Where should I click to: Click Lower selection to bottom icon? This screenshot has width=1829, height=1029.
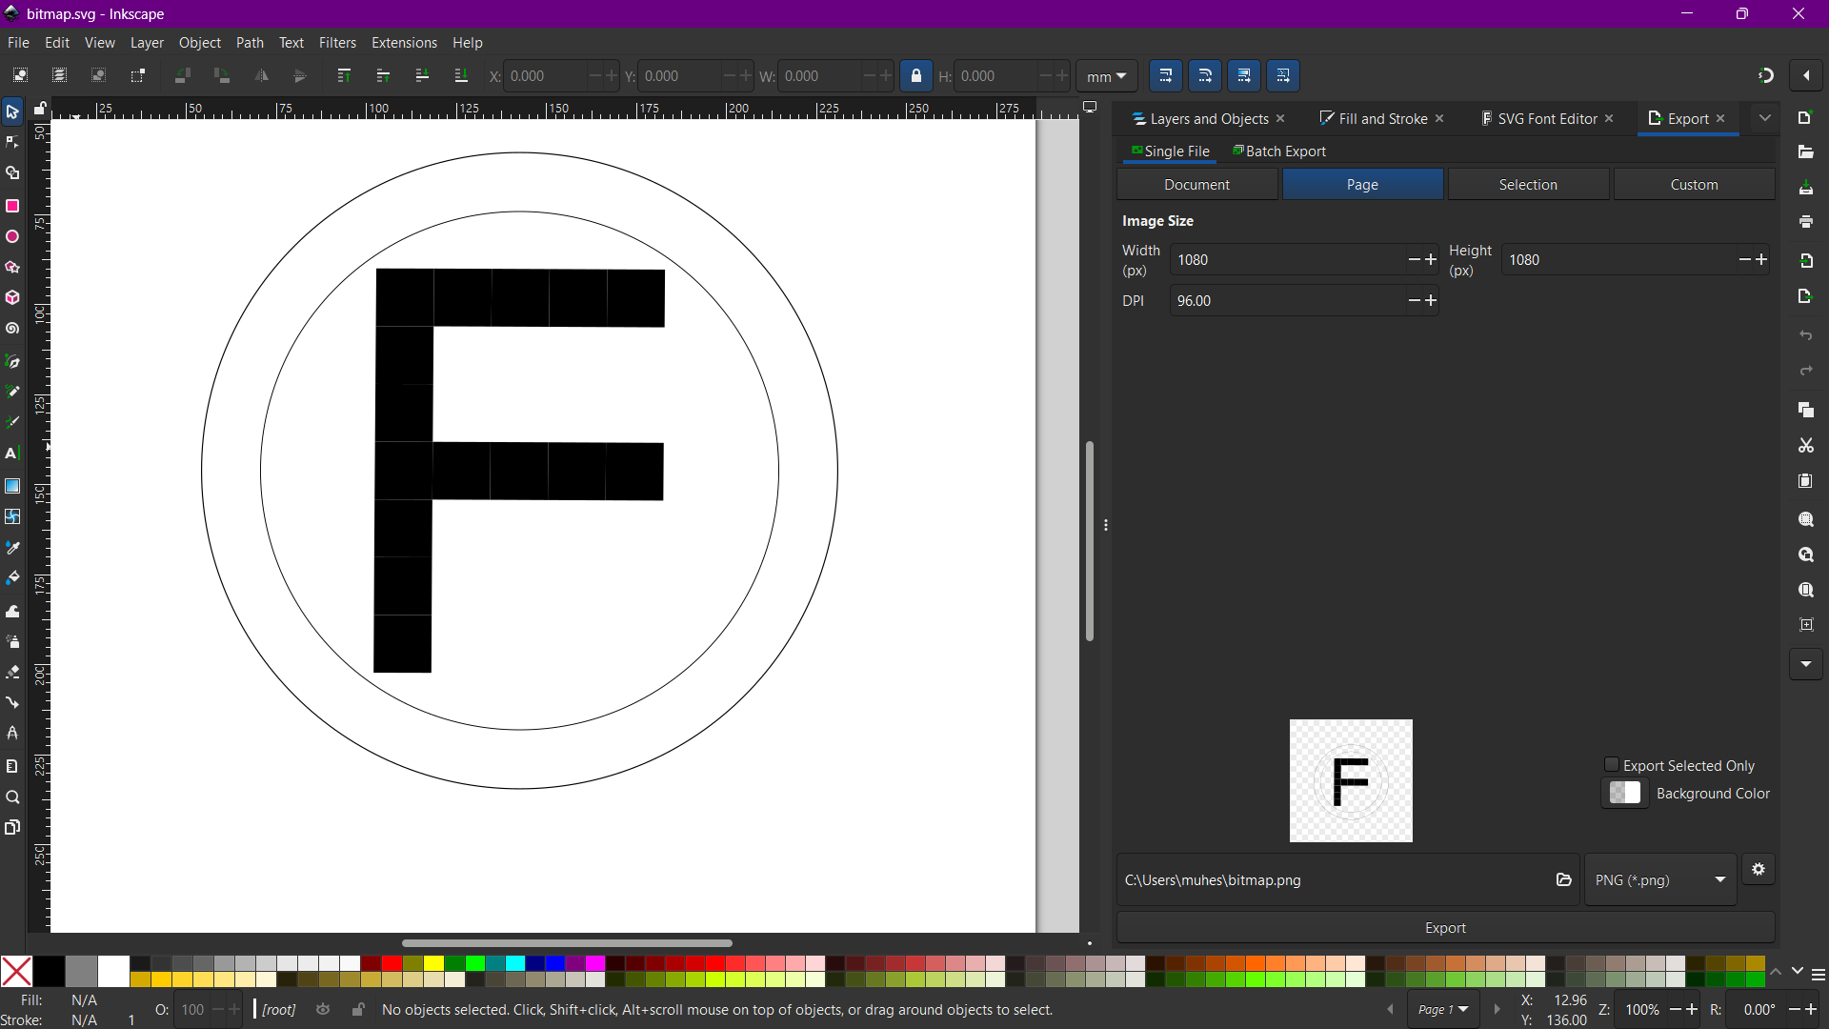[461, 76]
